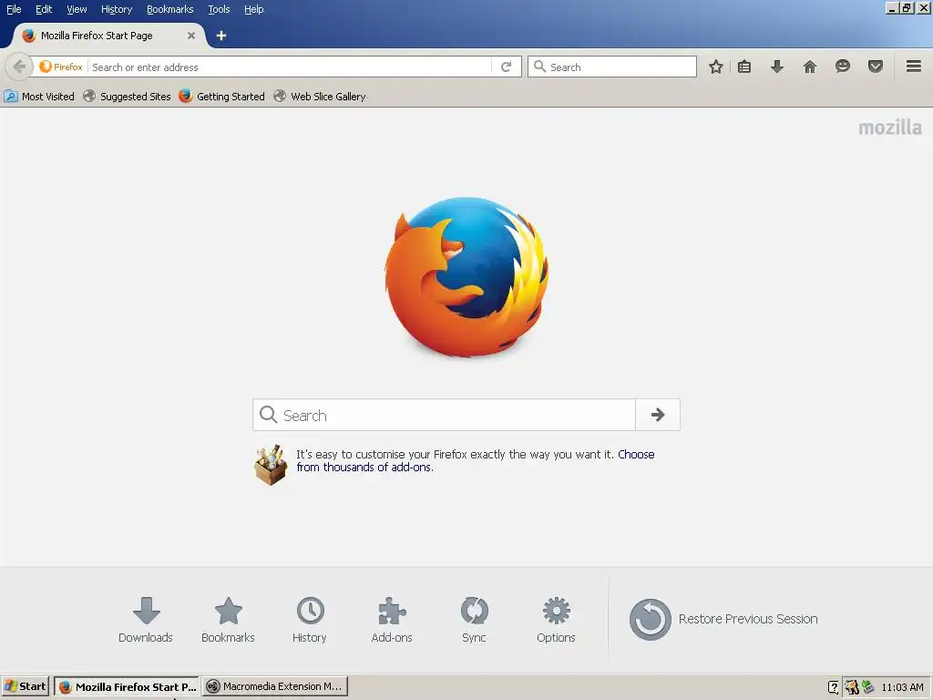Open Downloads from the bottom launcher
The height and width of the screenshot is (700, 933).
coord(146,620)
